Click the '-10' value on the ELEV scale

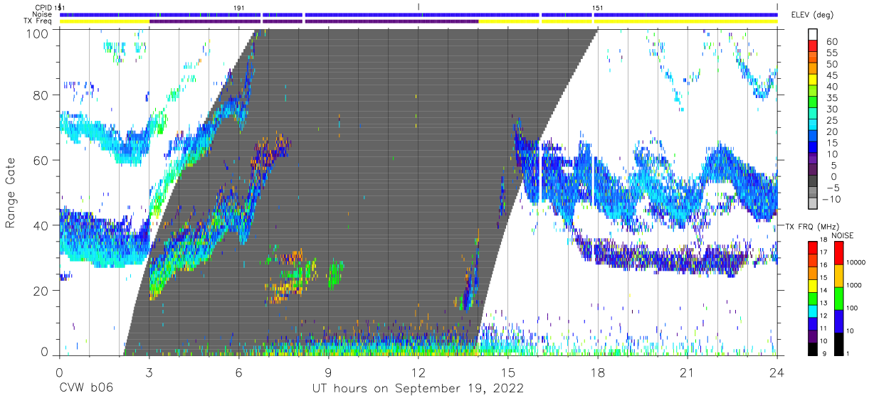click(x=833, y=198)
